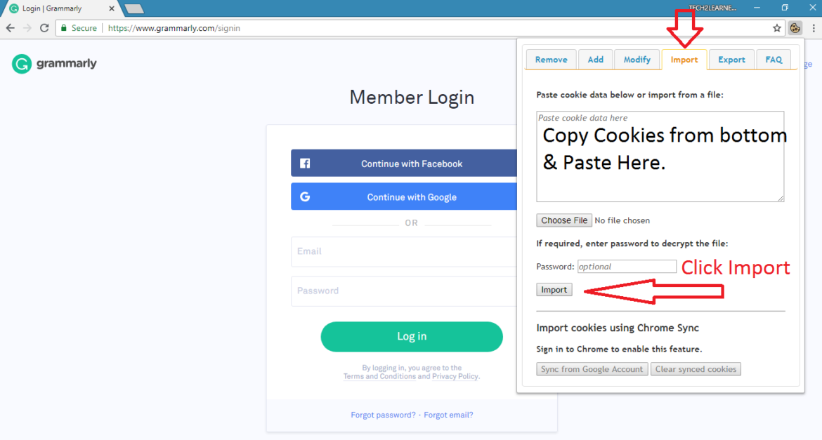
Task: Select the Import tab
Action: coord(684,60)
